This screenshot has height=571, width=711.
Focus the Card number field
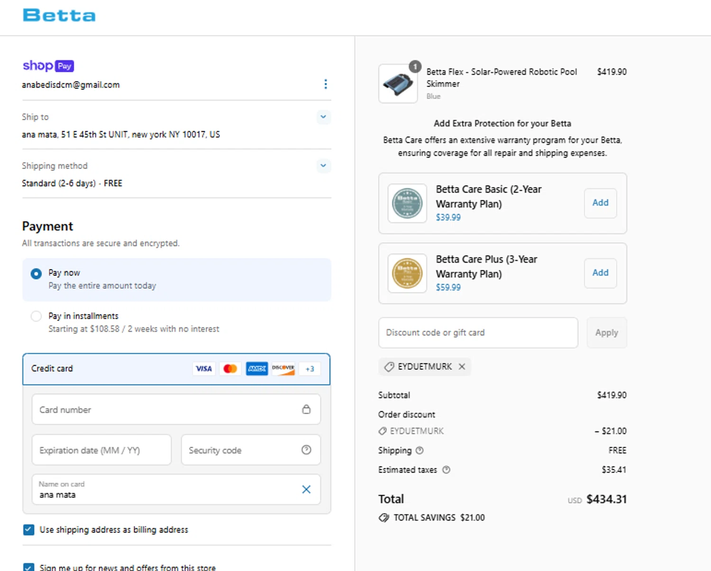176,410
